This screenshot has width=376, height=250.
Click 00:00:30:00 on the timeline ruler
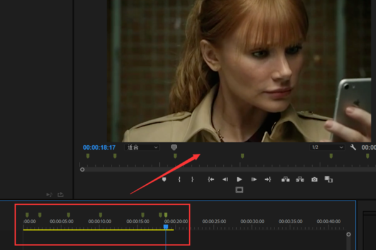[253, 221]
